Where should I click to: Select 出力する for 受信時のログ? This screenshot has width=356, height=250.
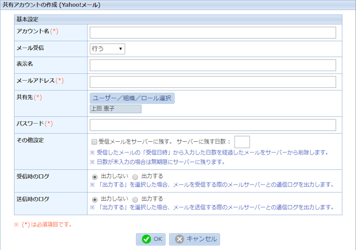click(135, 177)
